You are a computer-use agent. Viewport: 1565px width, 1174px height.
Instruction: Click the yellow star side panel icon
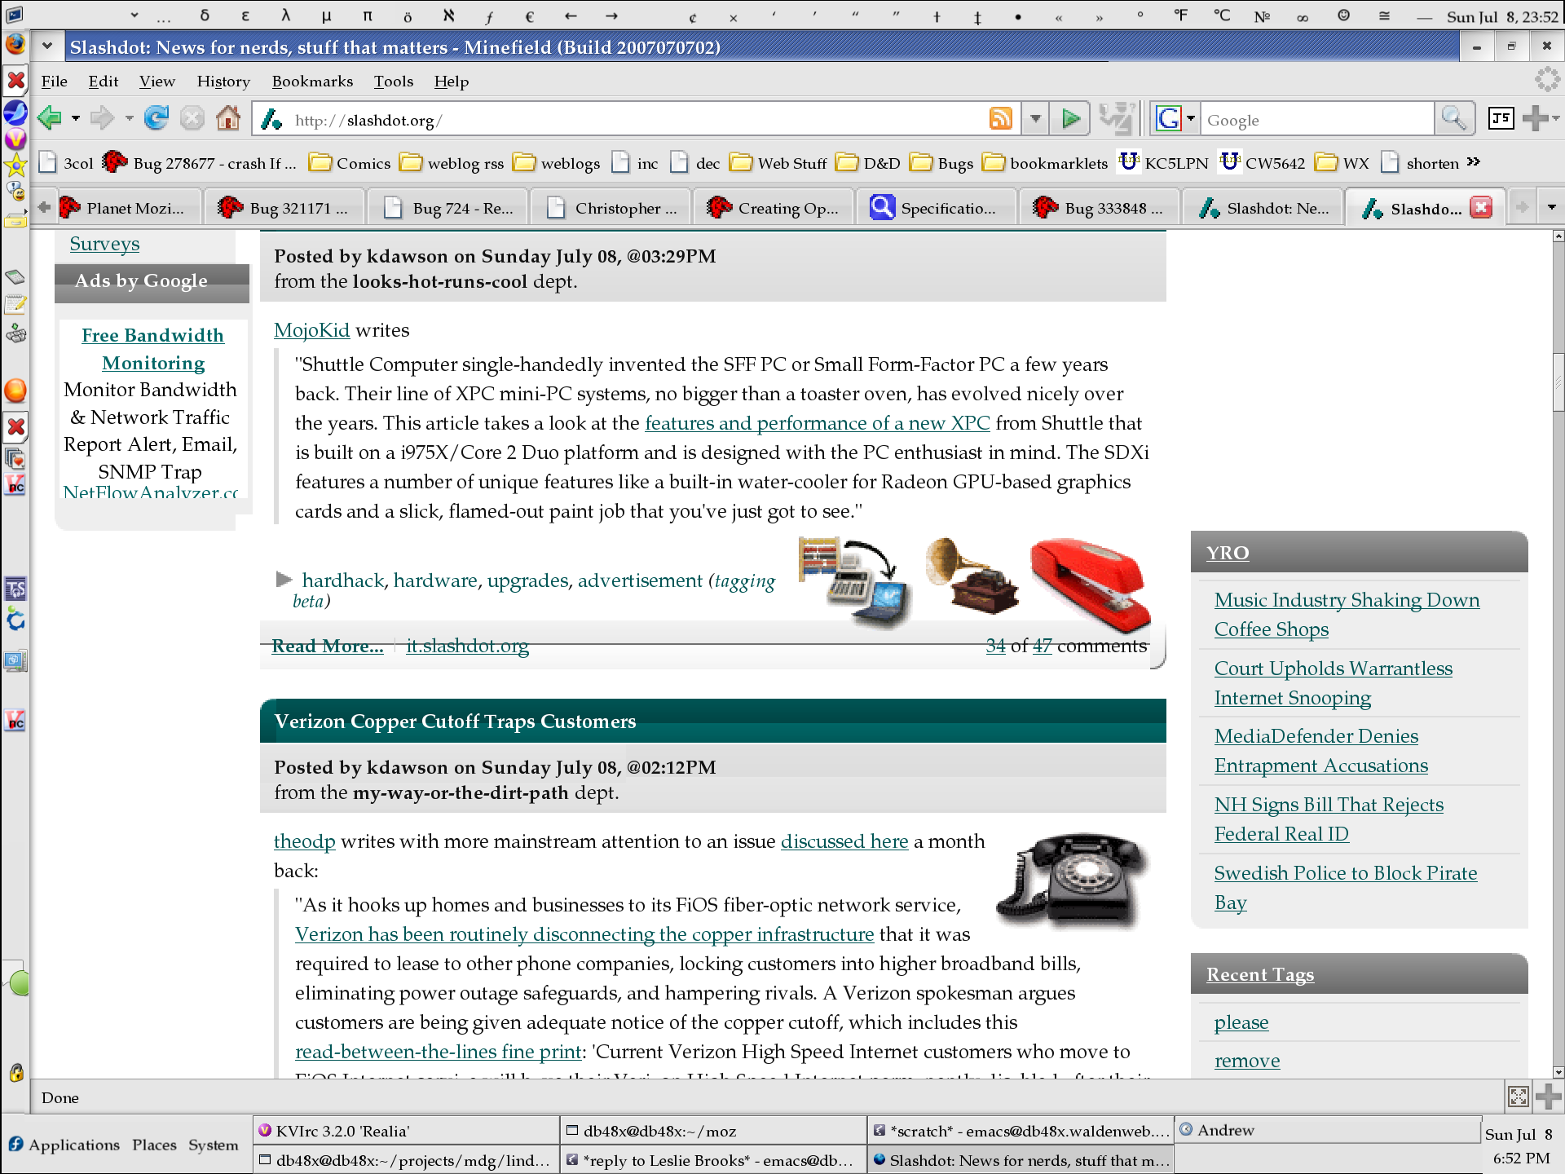pyautogui.click(x=15, y=166)
